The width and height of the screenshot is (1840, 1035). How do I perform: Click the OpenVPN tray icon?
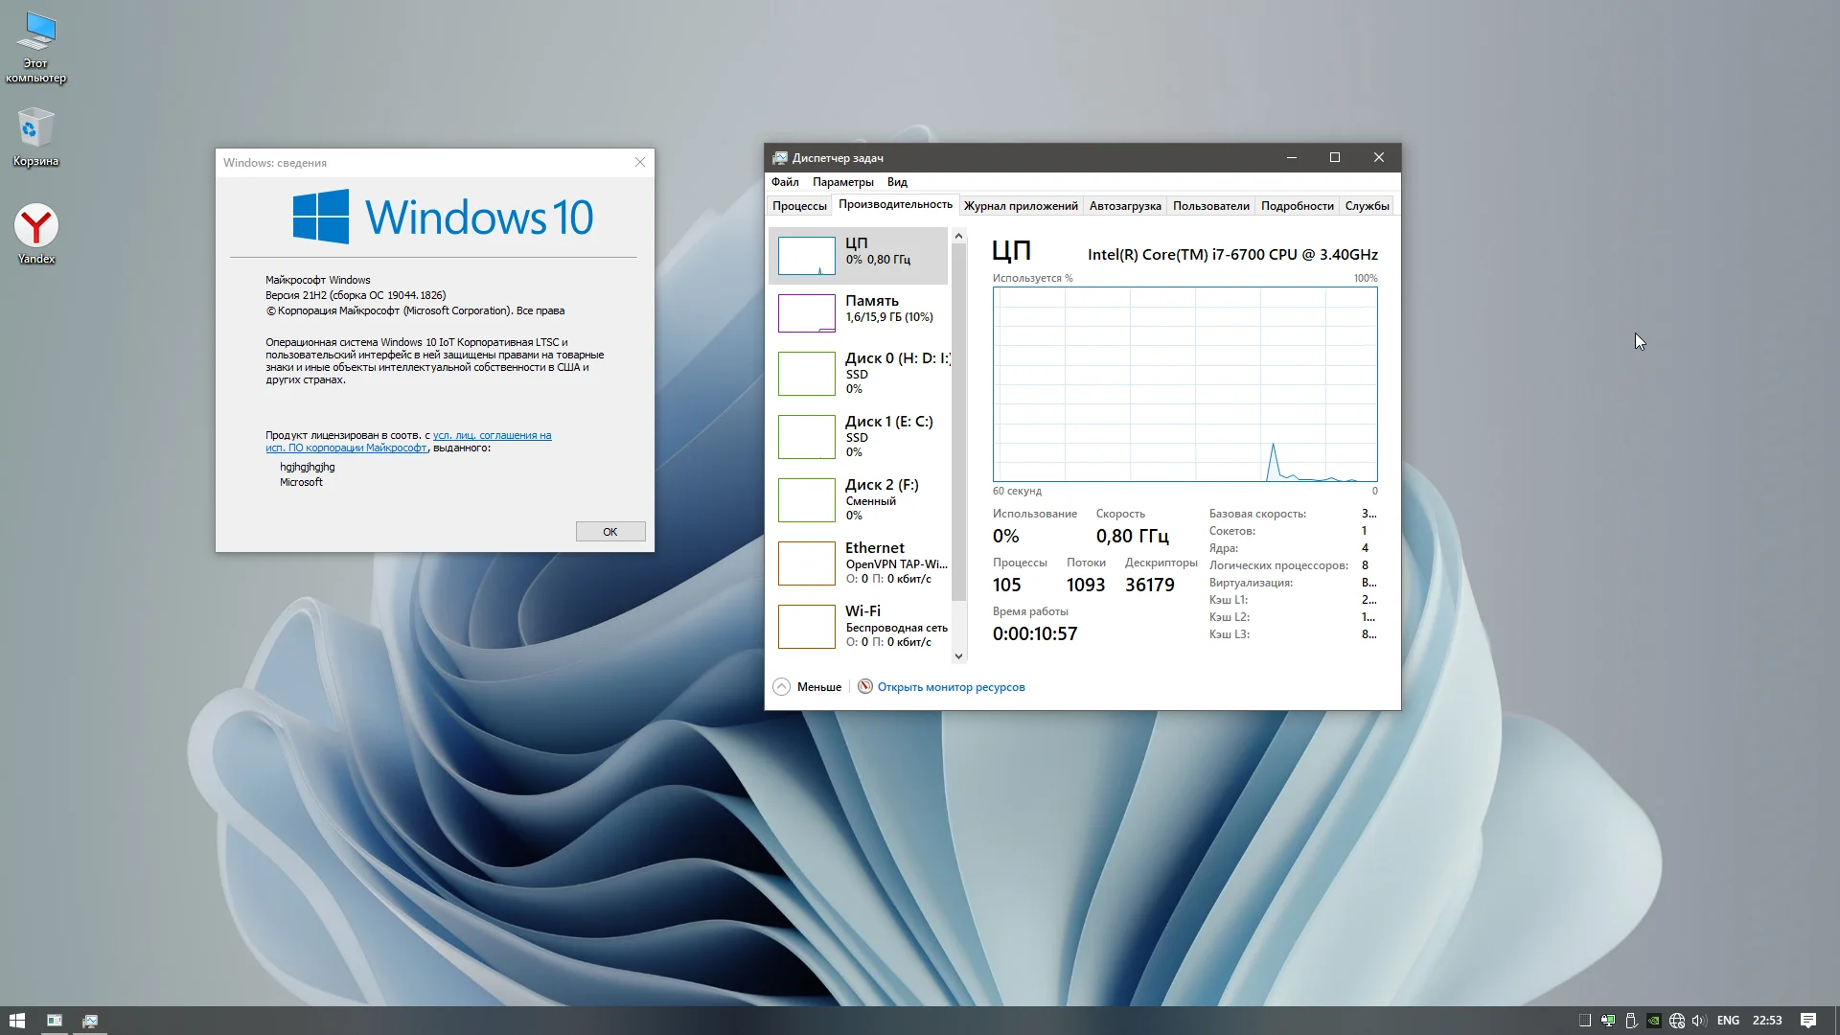(x=1608, y=1021)
